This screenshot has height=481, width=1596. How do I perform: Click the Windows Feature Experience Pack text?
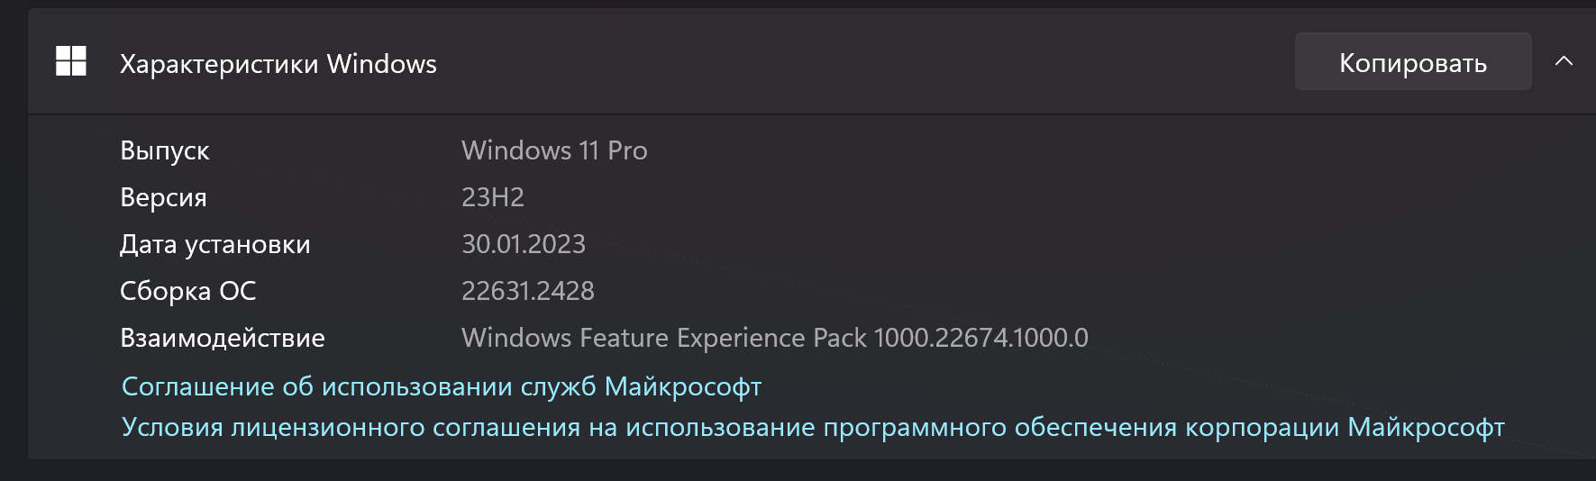pos(664,338)
